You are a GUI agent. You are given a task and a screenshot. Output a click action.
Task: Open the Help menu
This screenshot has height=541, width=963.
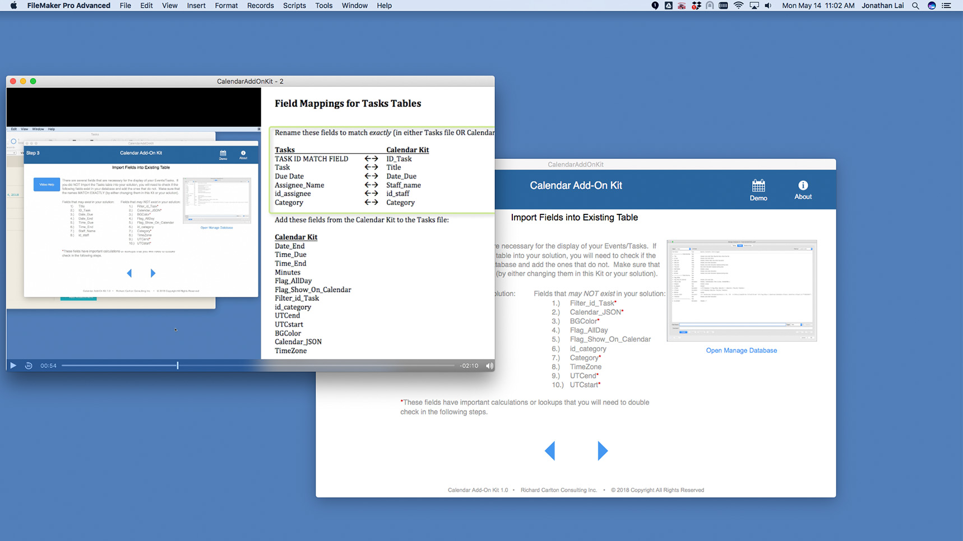384,6
